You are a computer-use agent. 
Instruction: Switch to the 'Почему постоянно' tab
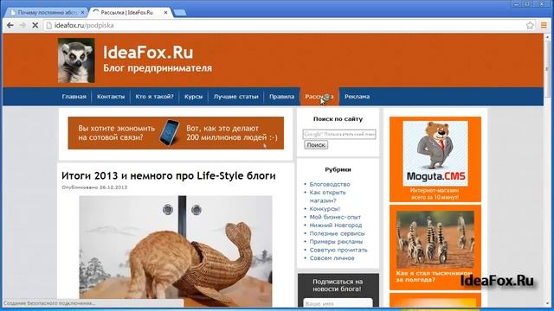point(47,12)
